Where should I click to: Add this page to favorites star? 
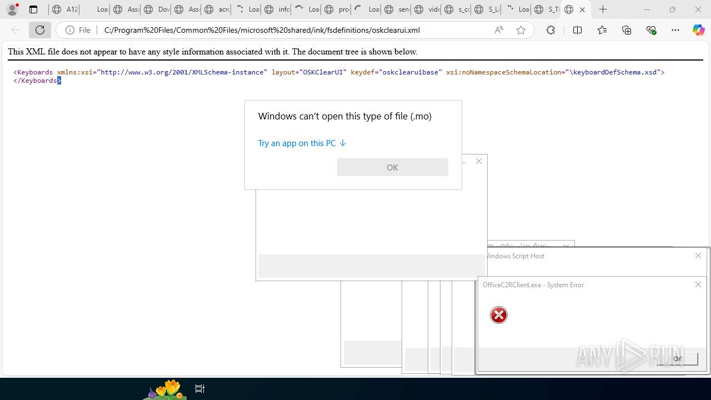tap(521, 30)
